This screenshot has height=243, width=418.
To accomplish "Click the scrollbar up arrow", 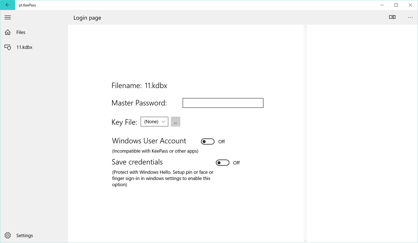I will (x=305, y=27).
